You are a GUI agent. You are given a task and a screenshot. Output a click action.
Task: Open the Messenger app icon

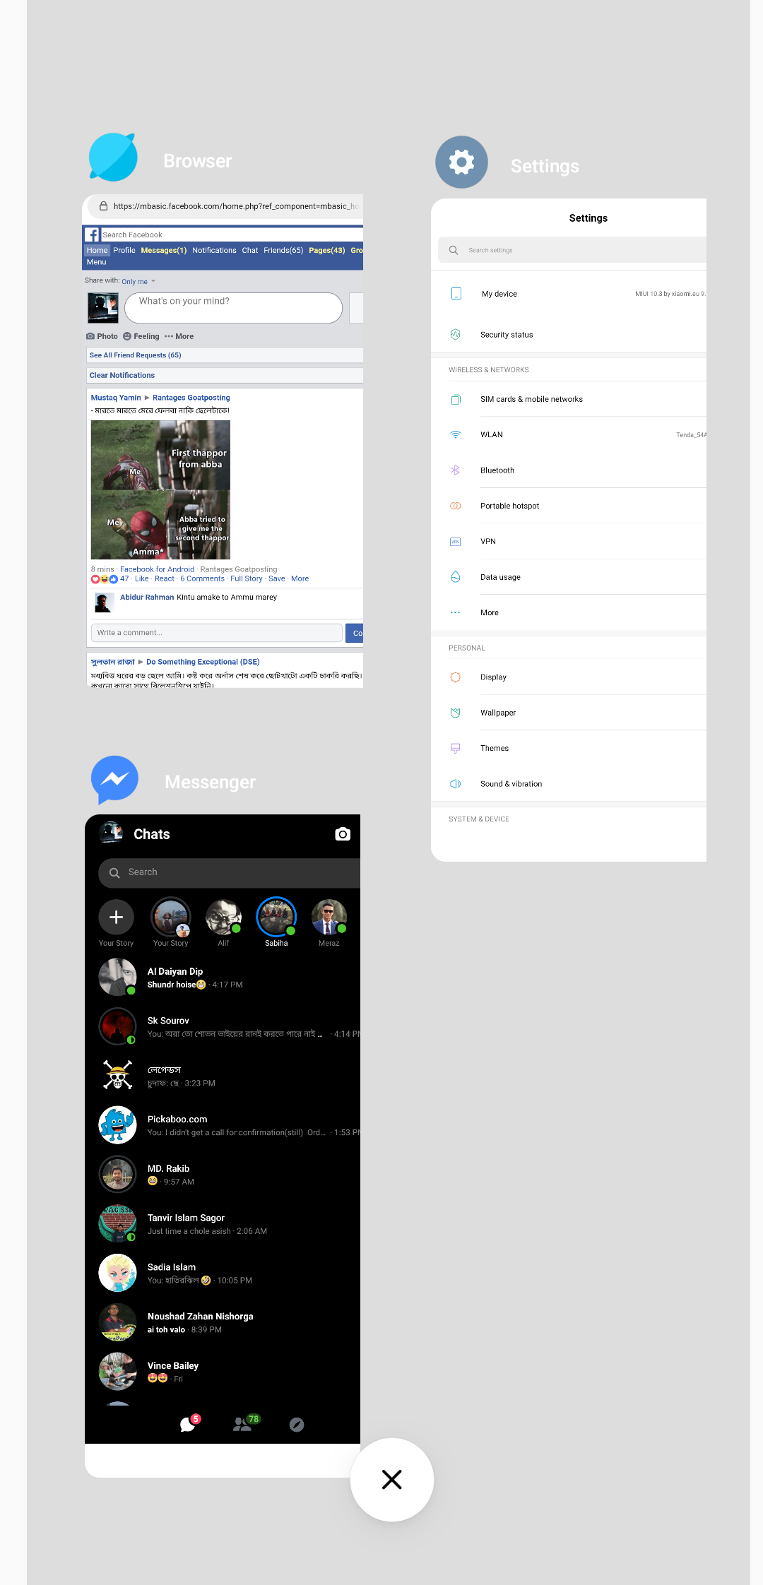pos(114,780)
